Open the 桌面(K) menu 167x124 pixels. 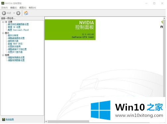(23, 8)
